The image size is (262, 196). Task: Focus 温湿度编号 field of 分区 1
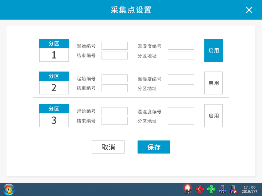181,46
